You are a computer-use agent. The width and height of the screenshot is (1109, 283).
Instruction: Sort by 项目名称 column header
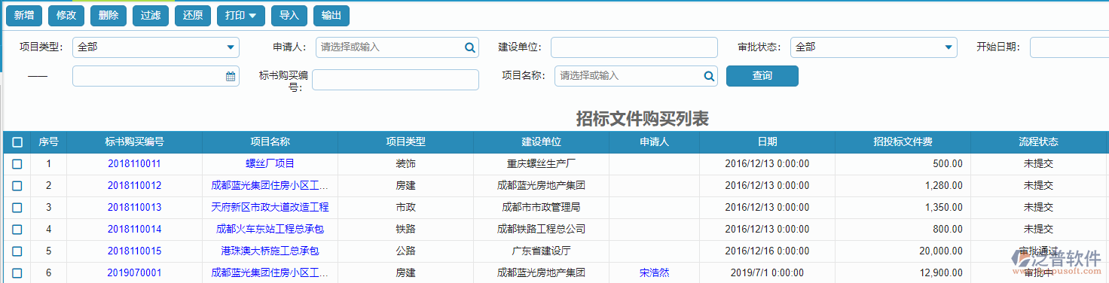tap(270, 141)
